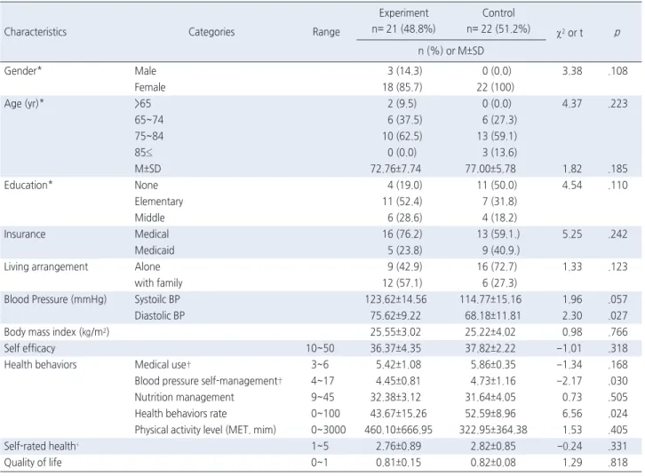Select 'n= 21 (48.8%)' text
The image size is (645, 476).
[x=403, y=29]
